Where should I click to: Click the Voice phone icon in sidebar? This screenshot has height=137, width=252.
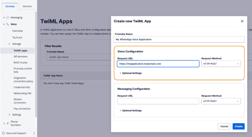[7, 24]
